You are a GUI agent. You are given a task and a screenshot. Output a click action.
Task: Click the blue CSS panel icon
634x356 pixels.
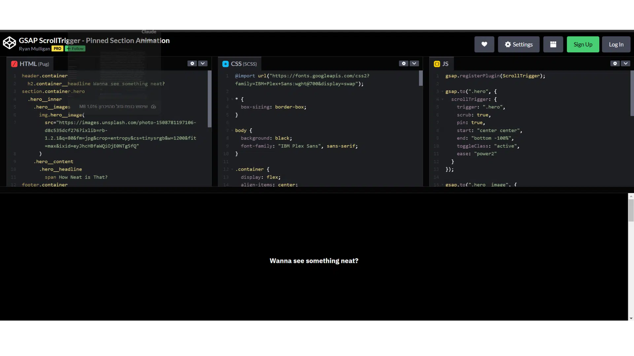tap(226, 64)
